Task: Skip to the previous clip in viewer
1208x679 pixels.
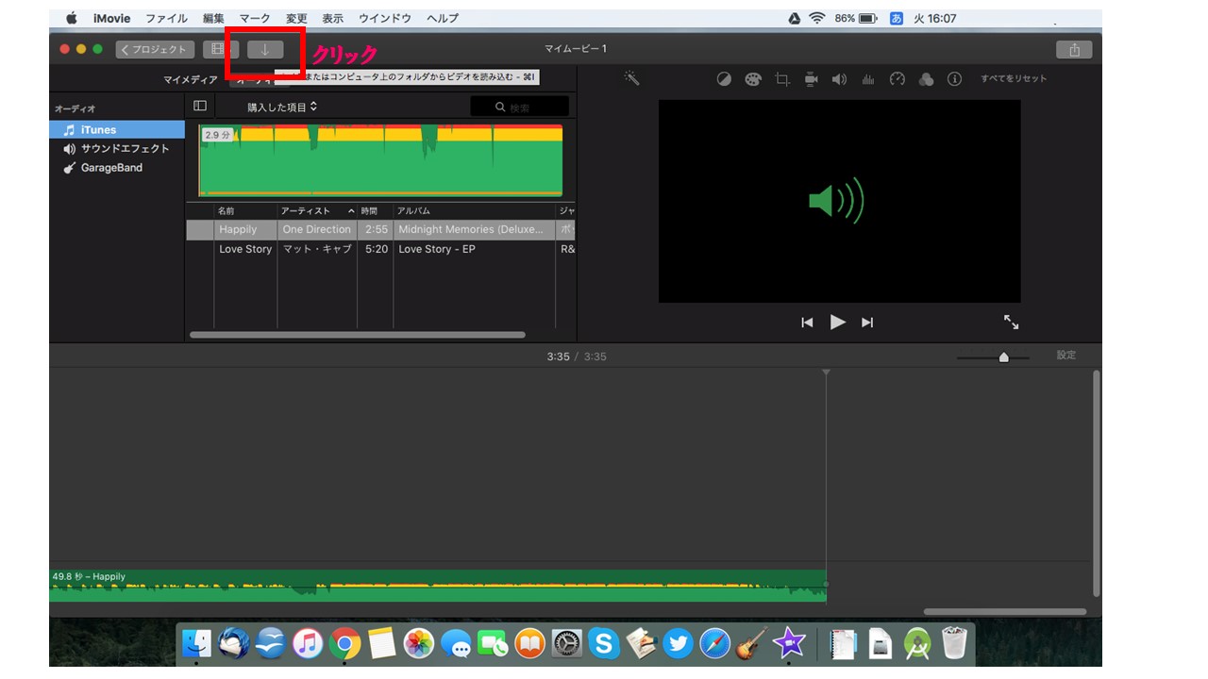Action: (x=807, y=323)
